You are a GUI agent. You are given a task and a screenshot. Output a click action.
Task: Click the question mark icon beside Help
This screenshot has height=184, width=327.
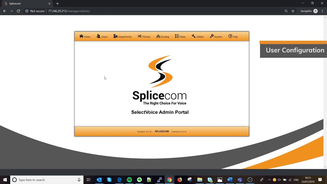click(230, 36)
